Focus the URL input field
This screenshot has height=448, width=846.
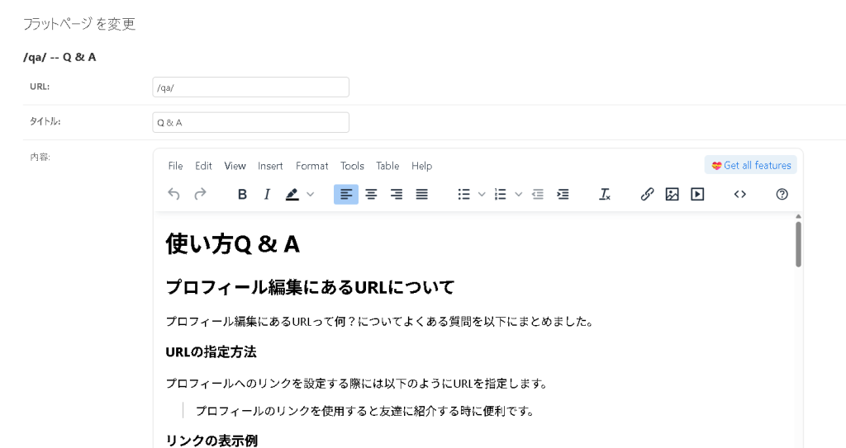click(x=251, y=87)
